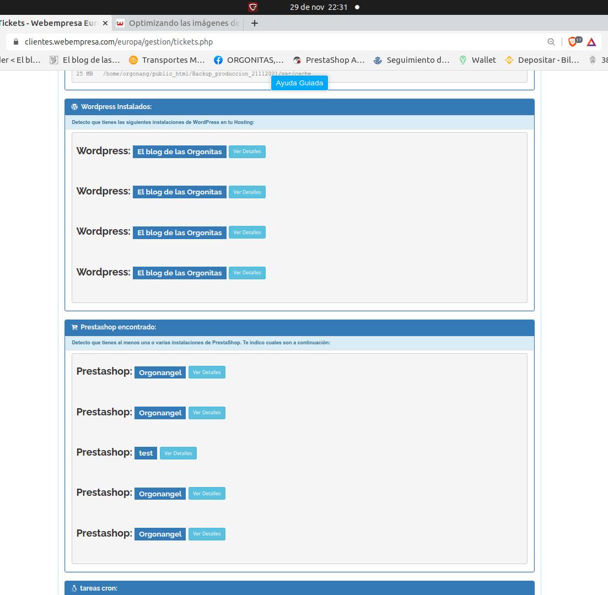Click the Prestashop encontrado header
The width and height of the screenshot is (608, 595).
[299, 328]
